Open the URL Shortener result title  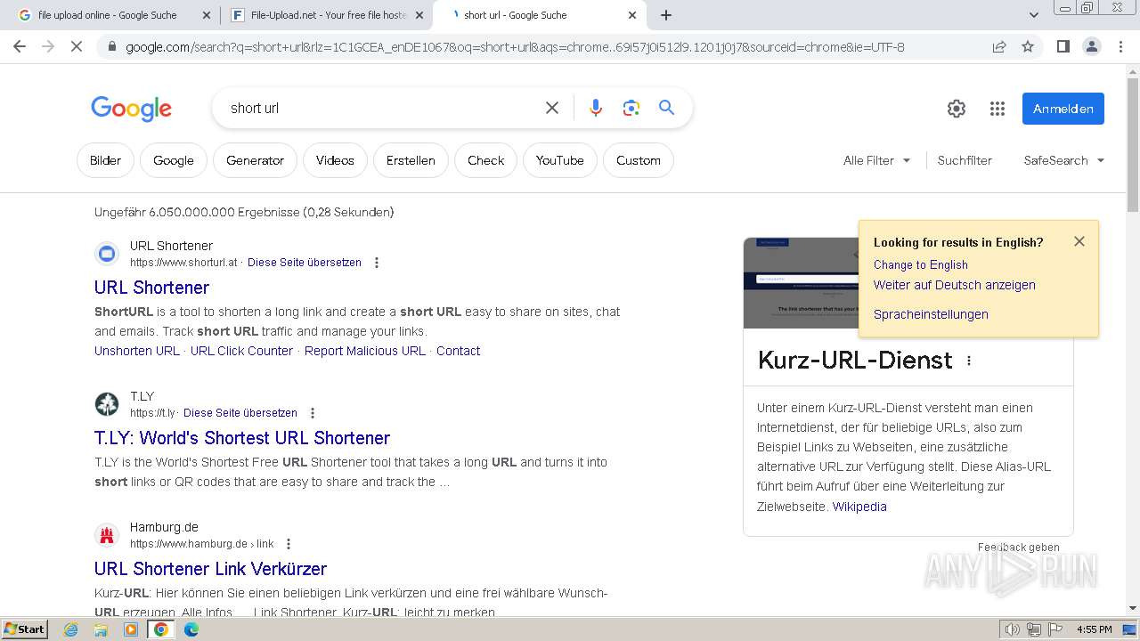tap(151, 288)
